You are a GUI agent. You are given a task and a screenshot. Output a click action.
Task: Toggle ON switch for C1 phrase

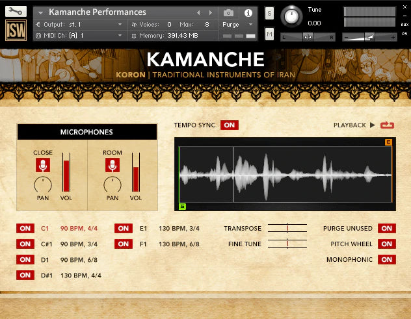[25, 228]
